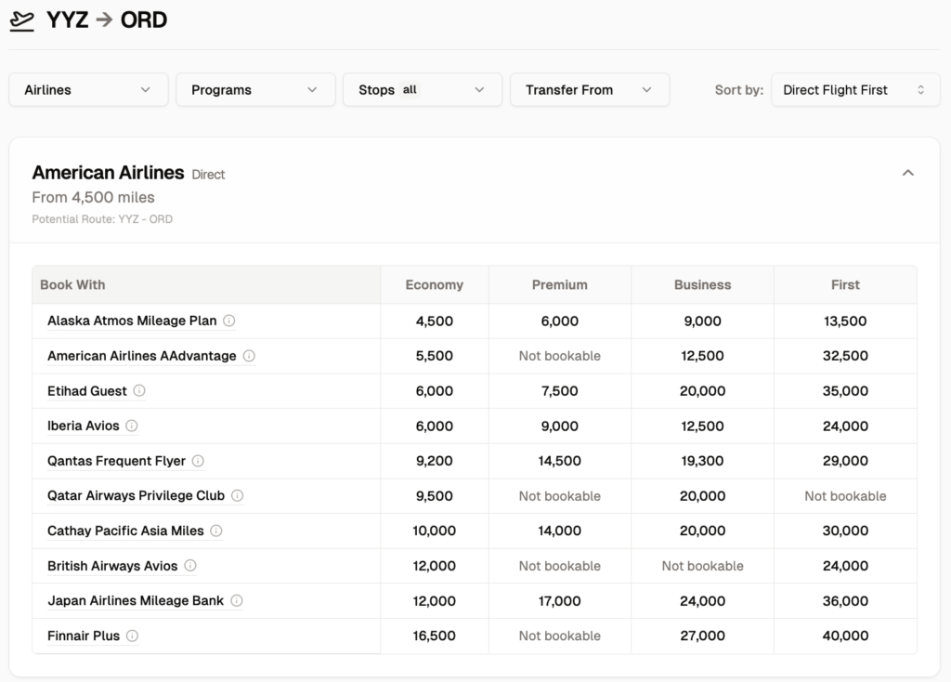The height and width of the screenshot is (682, 951).
Task: Open info icon next to Finnair Plus
Action: pos(132,636)
